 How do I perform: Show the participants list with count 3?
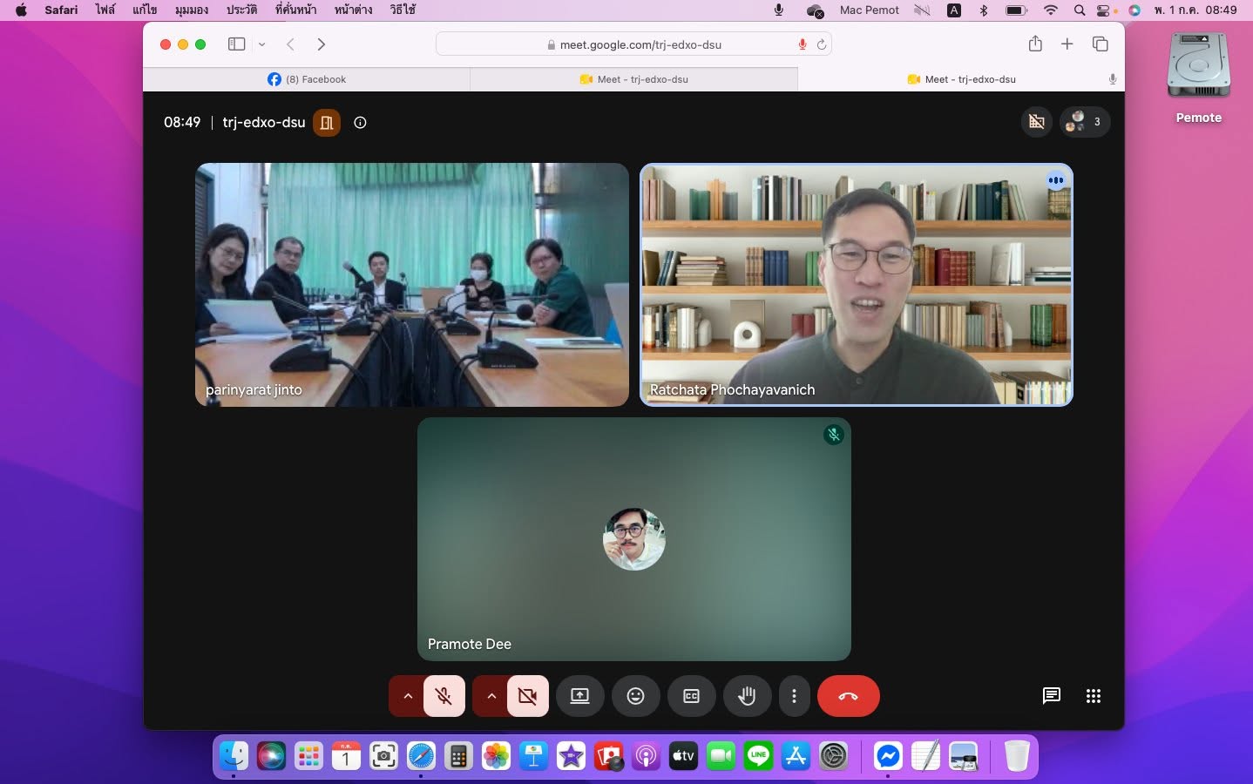[1085, 122]
